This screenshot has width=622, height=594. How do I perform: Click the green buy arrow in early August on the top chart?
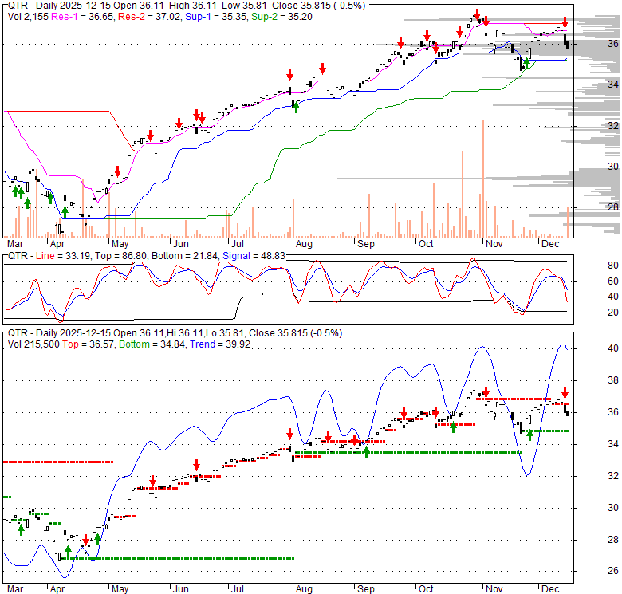pyautogui.click(x=296, y=107)
